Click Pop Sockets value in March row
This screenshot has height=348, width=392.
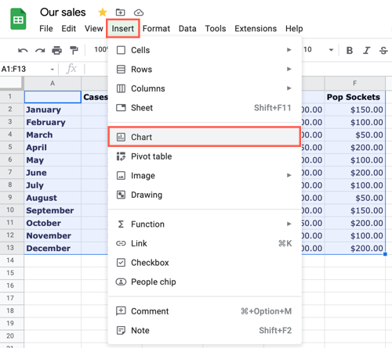pyautogui.click(x=354, y=135)
